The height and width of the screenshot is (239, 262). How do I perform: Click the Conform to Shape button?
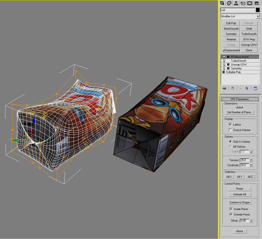239,203
